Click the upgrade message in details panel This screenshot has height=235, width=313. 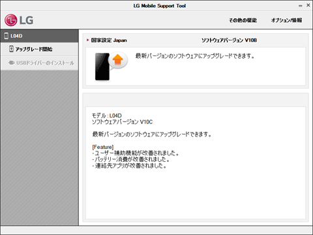pyautogui.click(x=152, y=134)
